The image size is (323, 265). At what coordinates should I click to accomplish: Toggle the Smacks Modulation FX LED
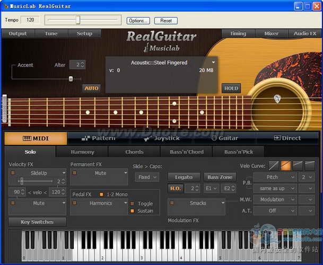tap(172, 203)
